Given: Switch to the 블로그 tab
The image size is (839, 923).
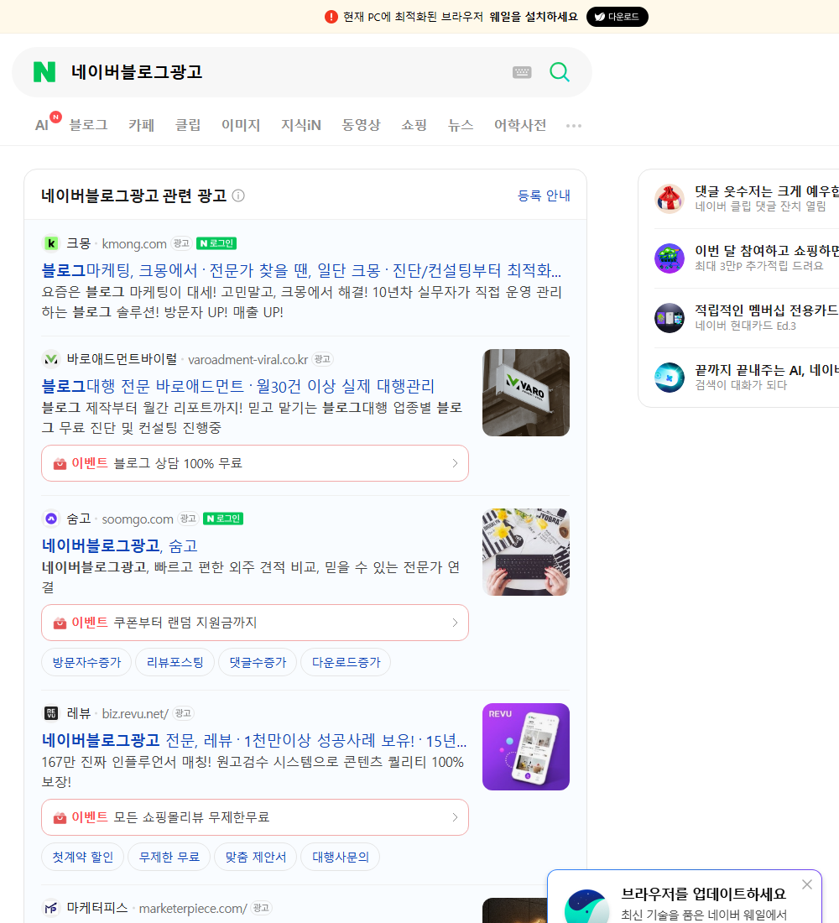Looking at the screenshot, I should [88, 125].
